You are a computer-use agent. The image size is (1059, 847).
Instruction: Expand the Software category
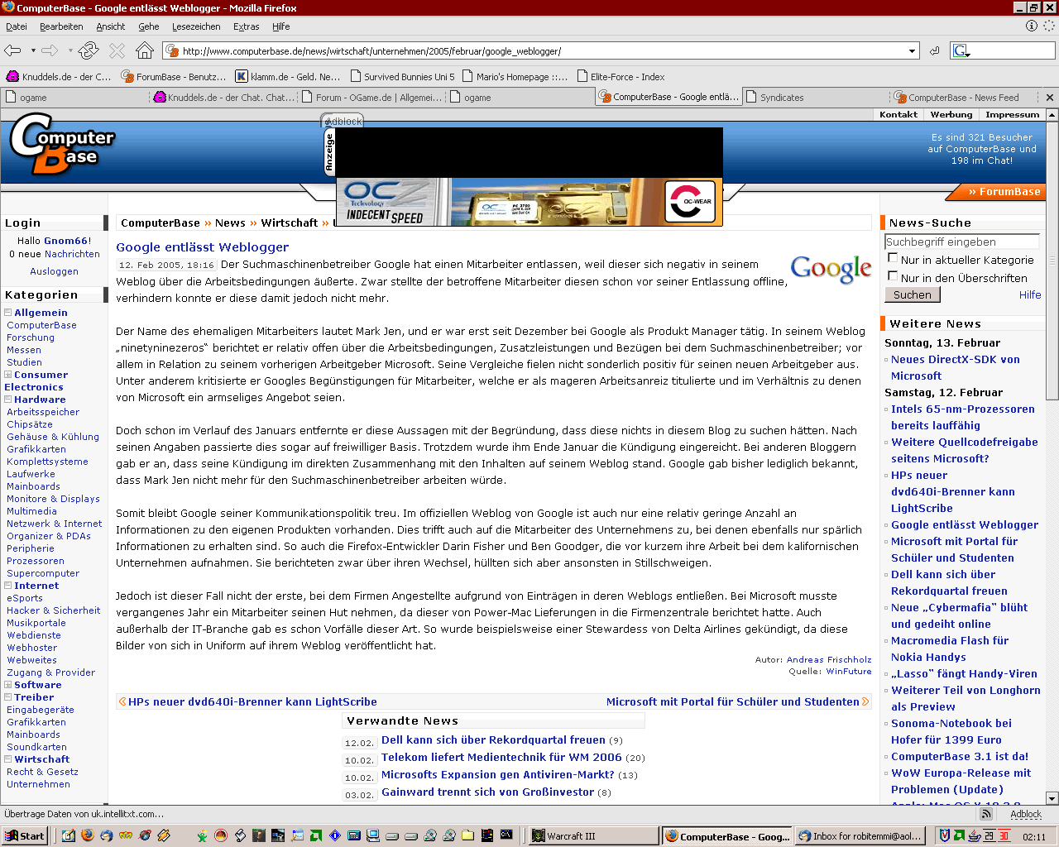(7, 685)
